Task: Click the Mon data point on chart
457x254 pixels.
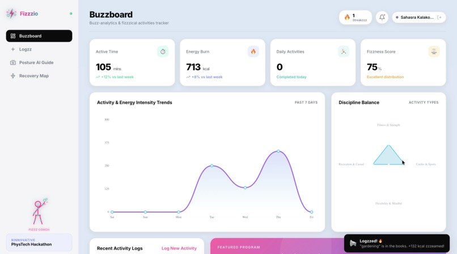Action: (179, 212)
